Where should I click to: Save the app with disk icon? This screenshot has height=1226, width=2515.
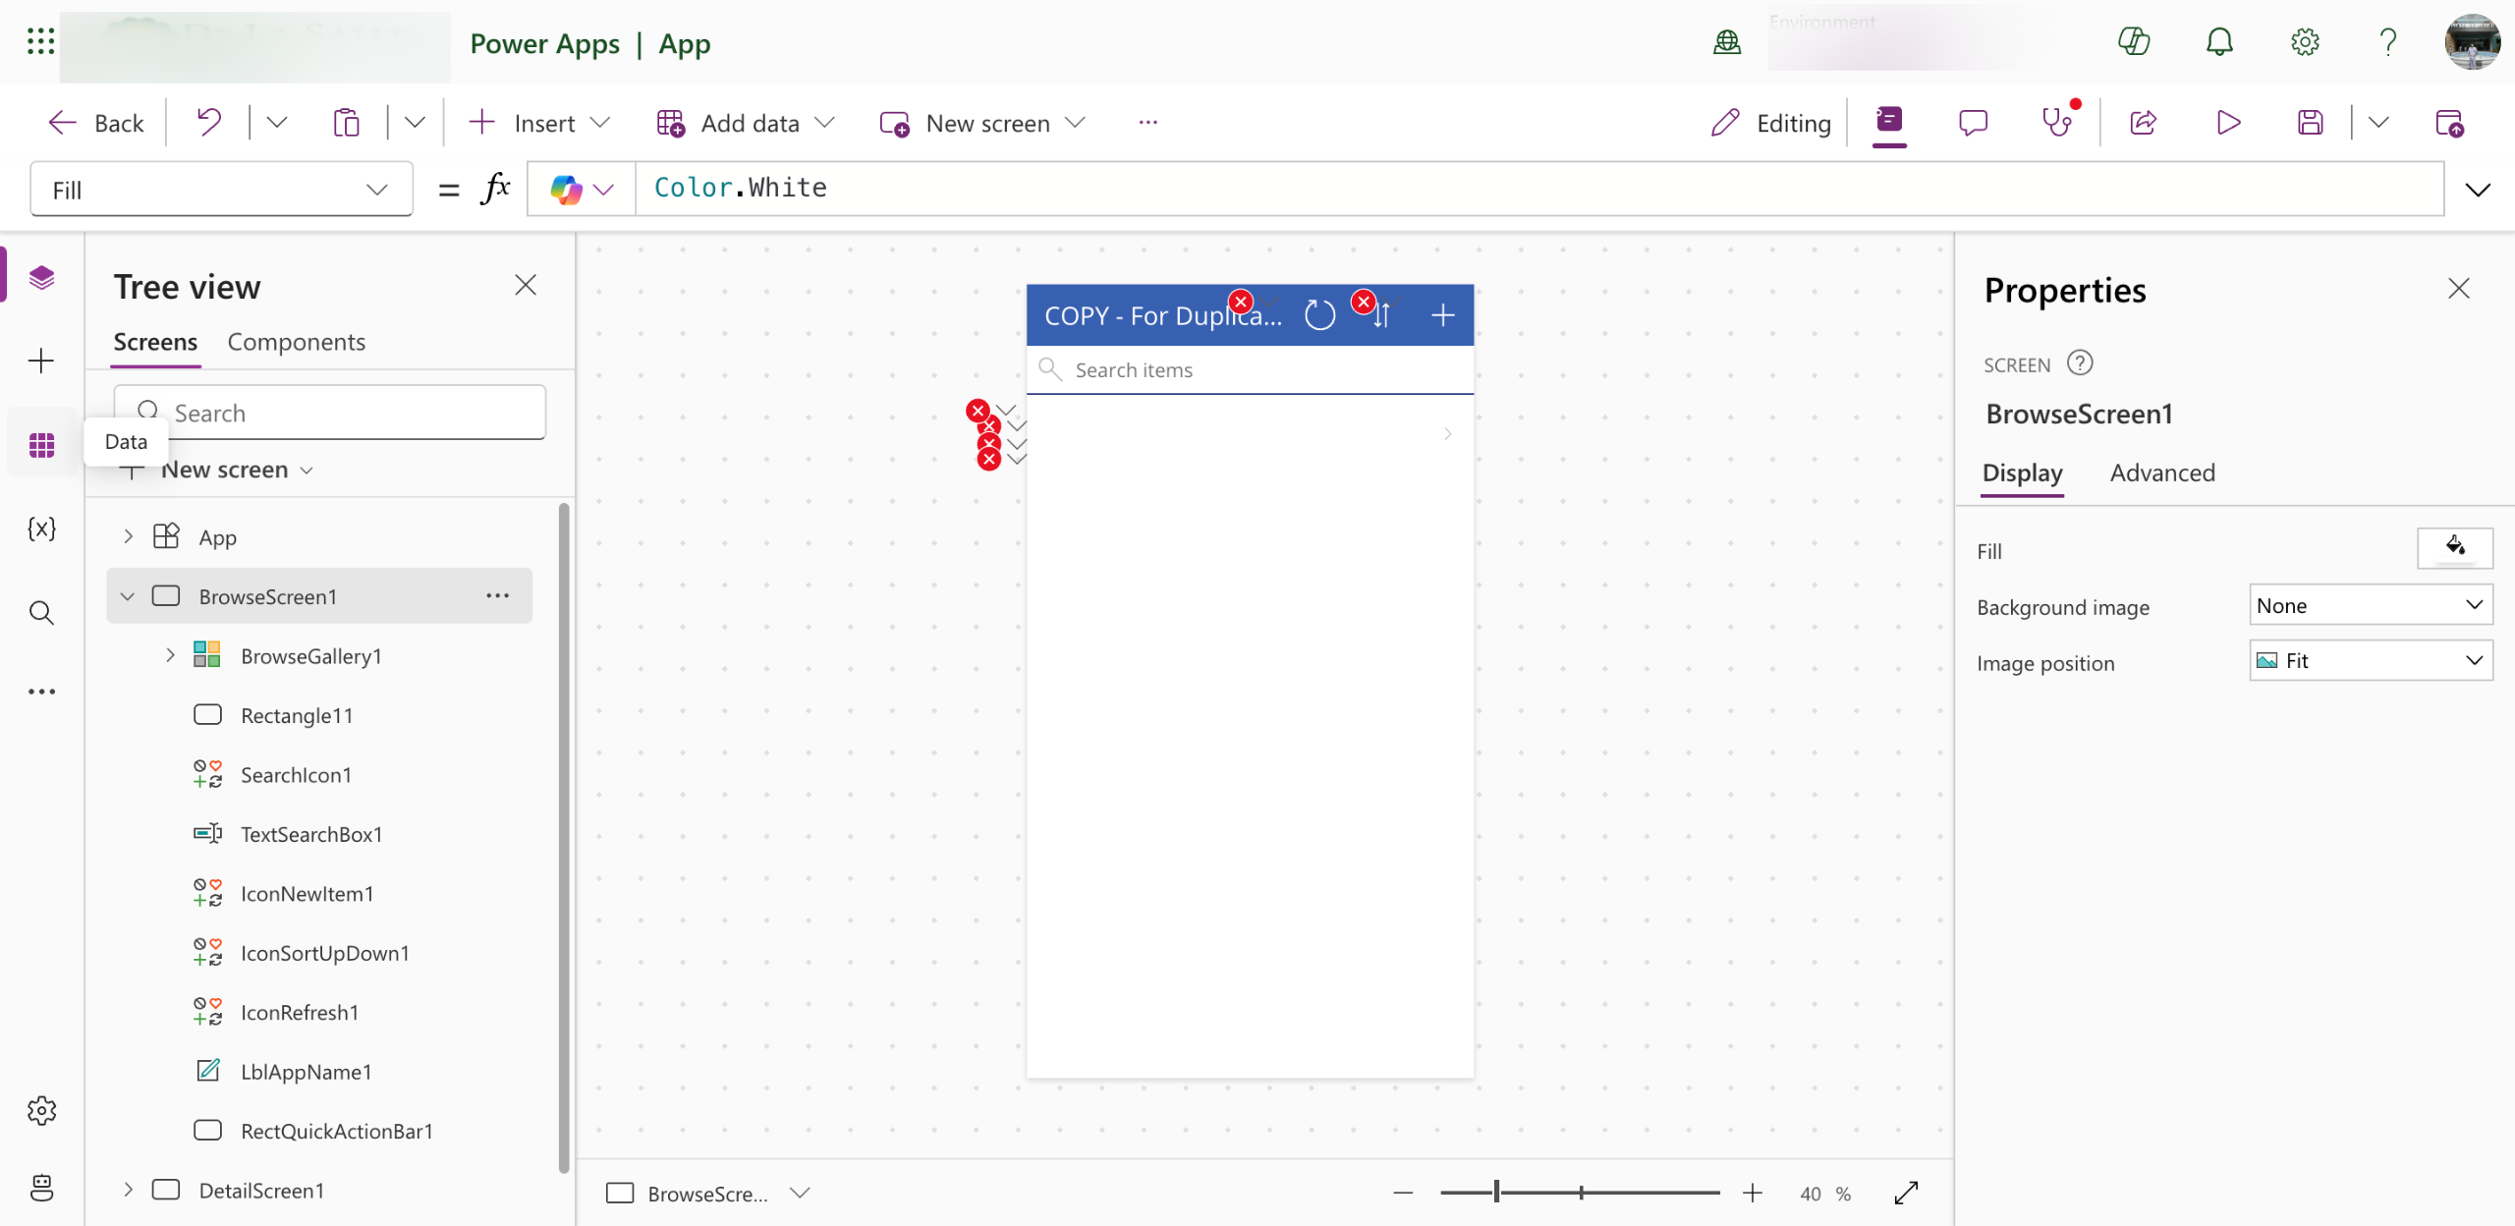[x=2311, y=123]
